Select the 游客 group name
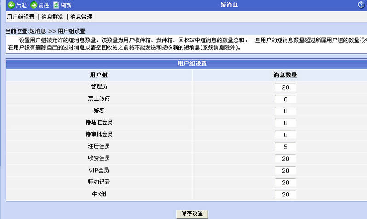This screenshot has height=219, width=367. [99, 110]
